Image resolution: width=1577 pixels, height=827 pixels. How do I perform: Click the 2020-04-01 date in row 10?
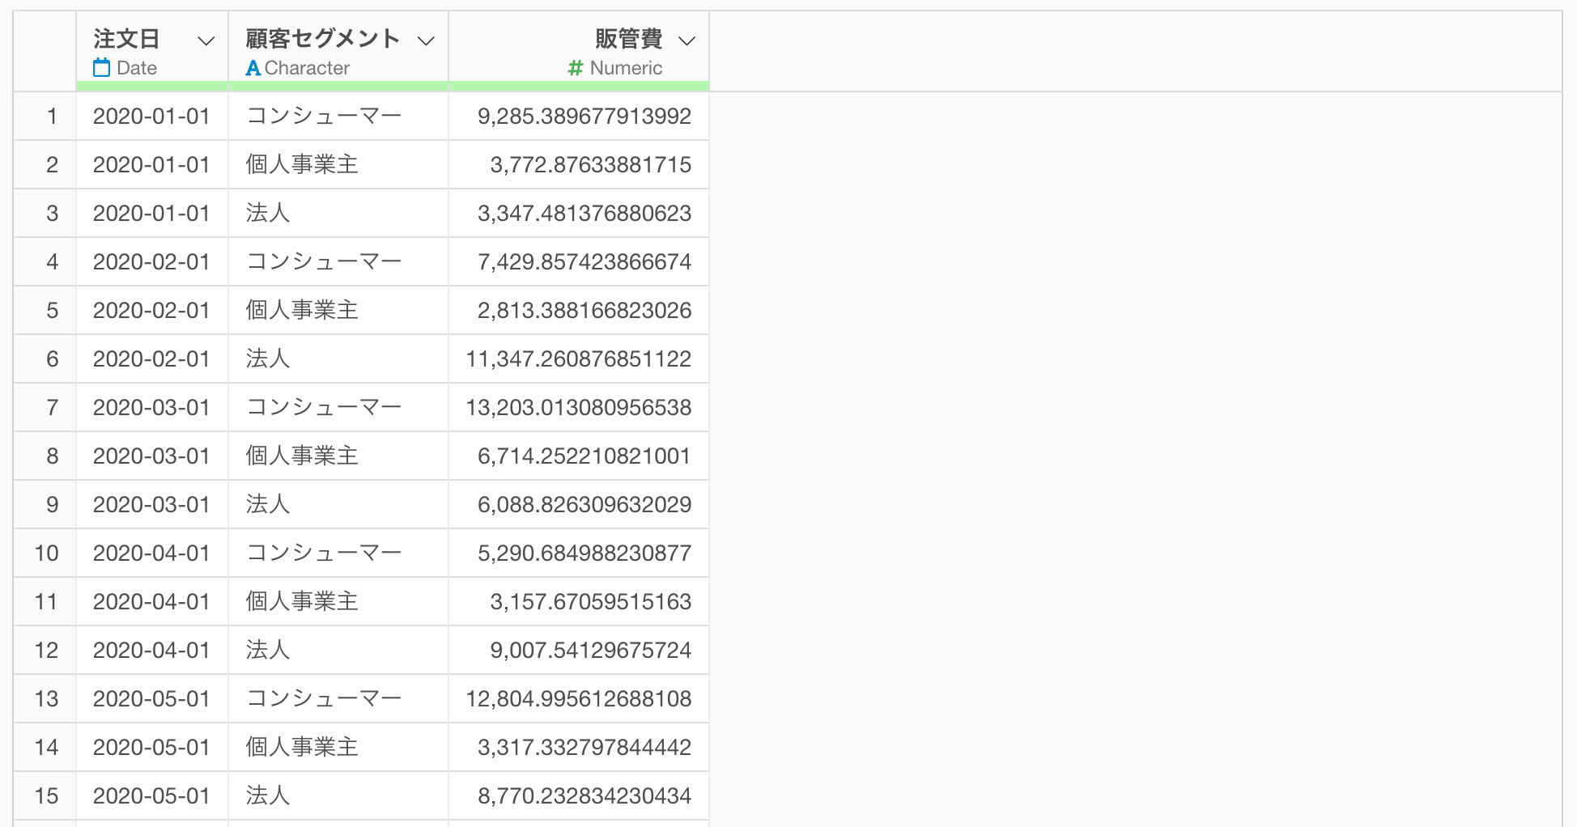coord(151,553)
